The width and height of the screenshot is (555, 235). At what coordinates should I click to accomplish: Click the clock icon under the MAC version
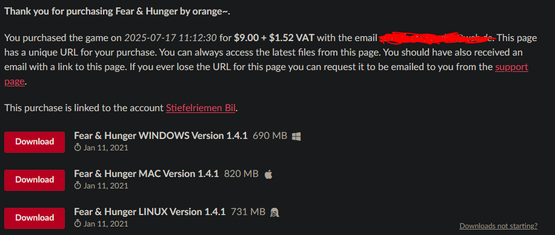click(x=78, y=185)
